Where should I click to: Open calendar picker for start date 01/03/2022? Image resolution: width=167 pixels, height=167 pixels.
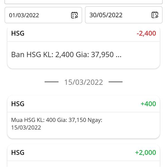point(74,15)
